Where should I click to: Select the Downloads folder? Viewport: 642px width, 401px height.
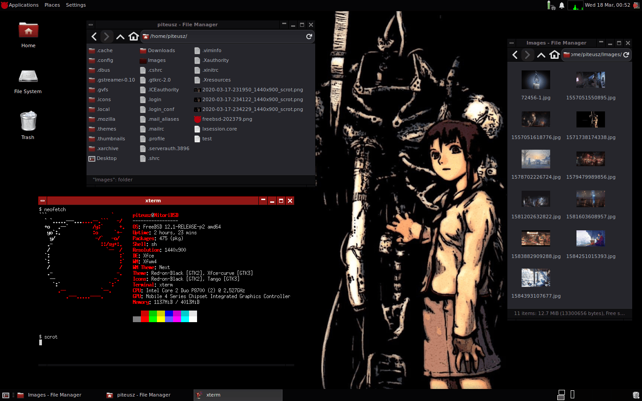(x=161, y=51)
